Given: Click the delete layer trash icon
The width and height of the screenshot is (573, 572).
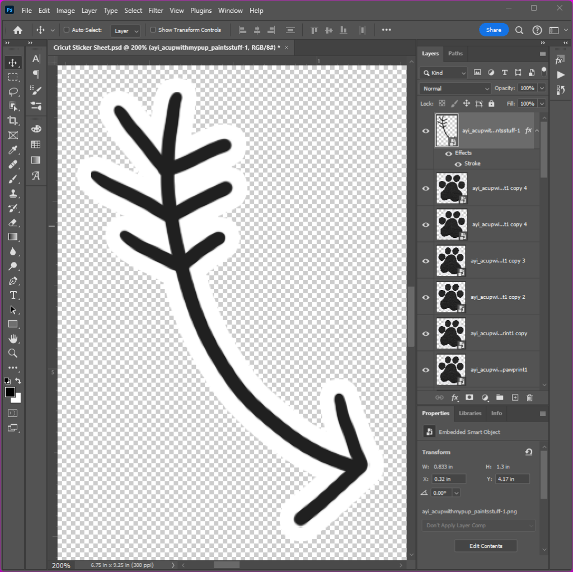Looking at the screenshot, I should (529, 397).
